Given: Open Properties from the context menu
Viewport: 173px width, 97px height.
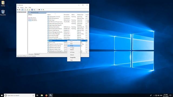Looking at the screenshot, I should 74,57.
